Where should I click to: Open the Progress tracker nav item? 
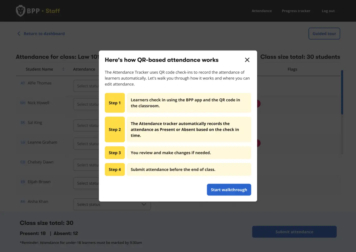[x=296, y=11]
